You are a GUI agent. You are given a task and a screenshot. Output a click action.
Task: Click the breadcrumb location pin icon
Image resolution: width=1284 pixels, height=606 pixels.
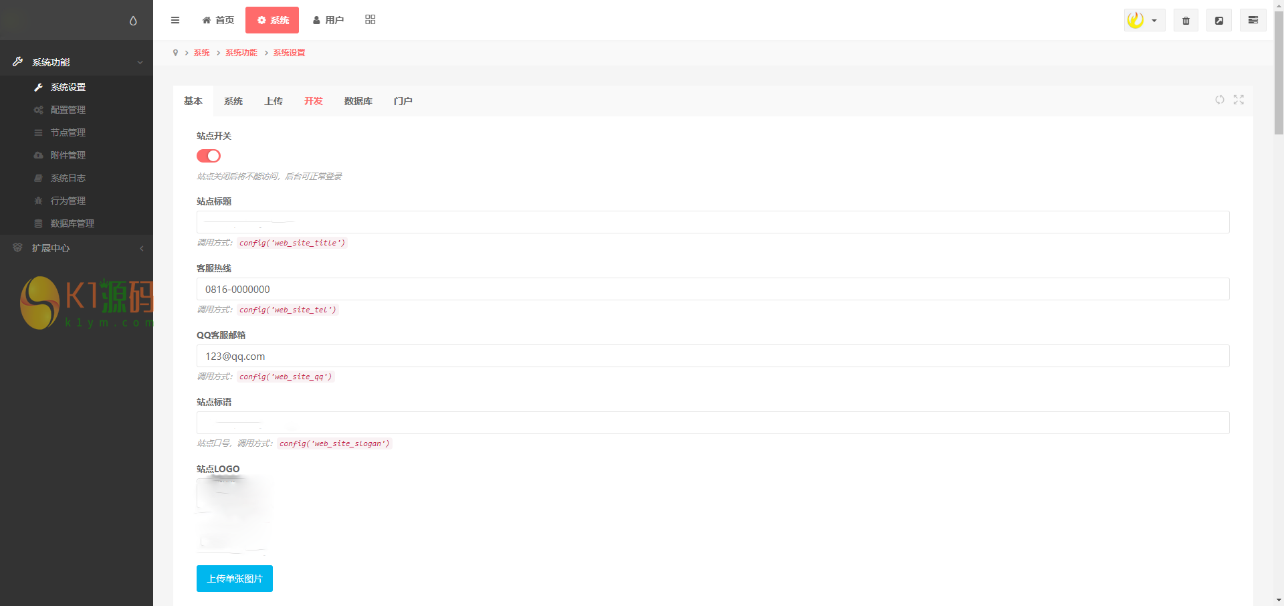[175, 53]
